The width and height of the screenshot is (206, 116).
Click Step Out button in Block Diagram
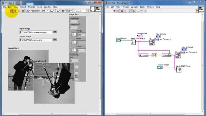(x=145, y=11)
